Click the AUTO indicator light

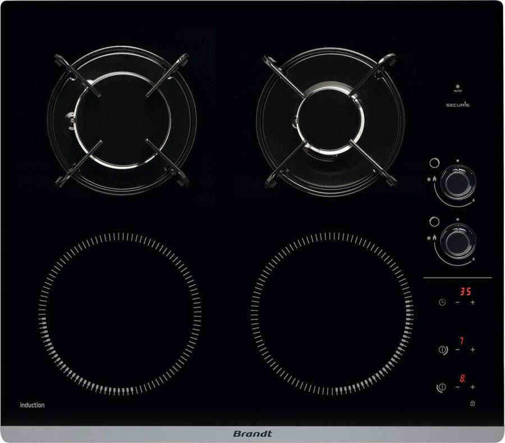pyautogui.click(x=458, y=87)
